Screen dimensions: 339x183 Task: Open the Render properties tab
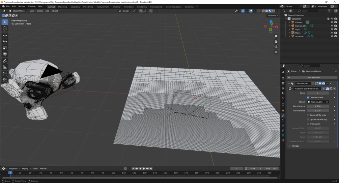click(283, 78)
